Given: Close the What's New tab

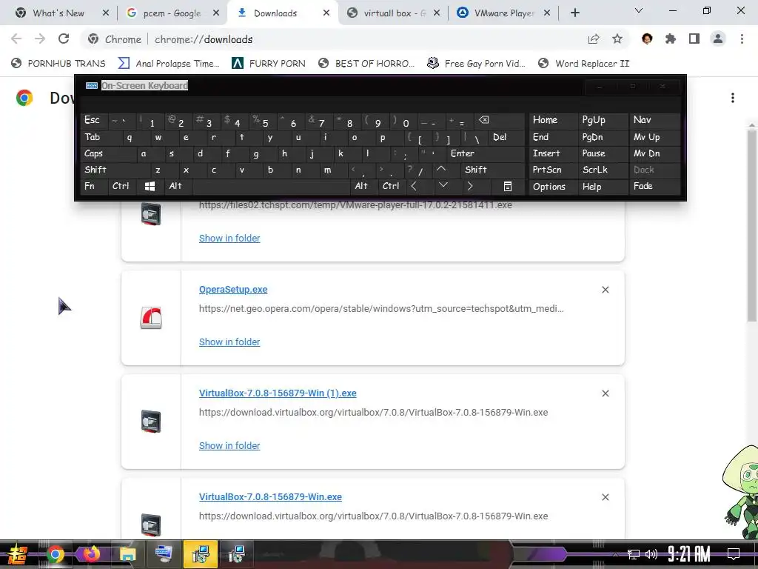Looking at the screenshot, I should (105, 13).
